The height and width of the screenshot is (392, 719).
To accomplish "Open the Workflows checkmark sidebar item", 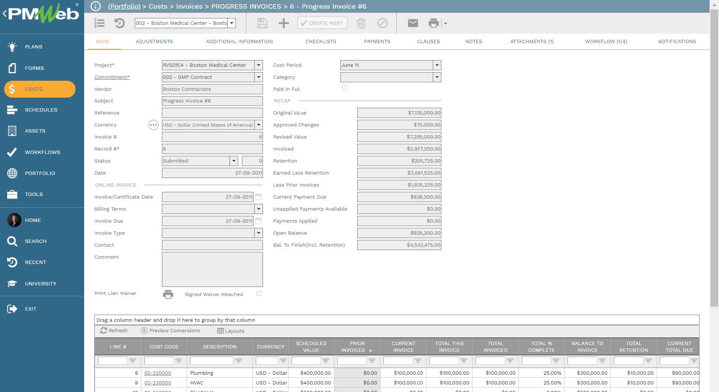I will pyautogui.click(x=12, y=152).
